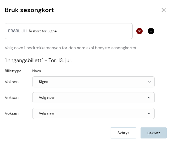Open the name dropdown showing Signe
The width and height of the screenshot is (172, 144).
[x=93, y=82]
